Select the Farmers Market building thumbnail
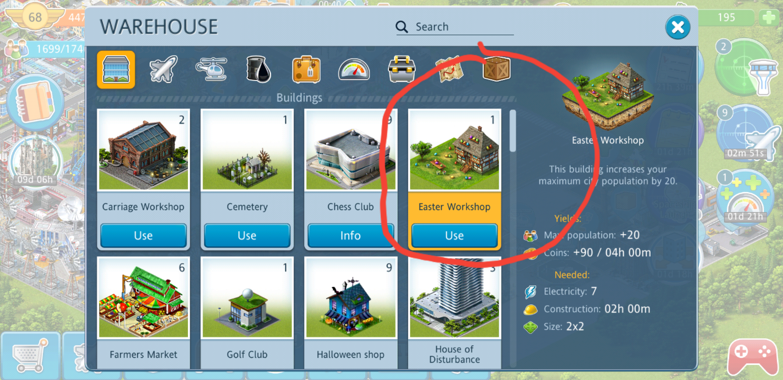 coord(144,297)
